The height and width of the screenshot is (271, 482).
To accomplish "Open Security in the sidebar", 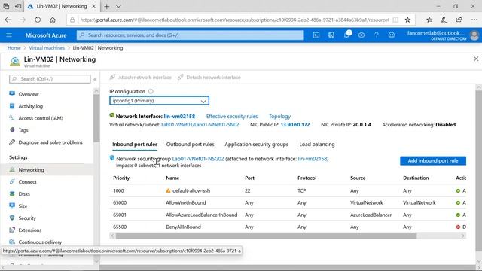I will point(27,218).
